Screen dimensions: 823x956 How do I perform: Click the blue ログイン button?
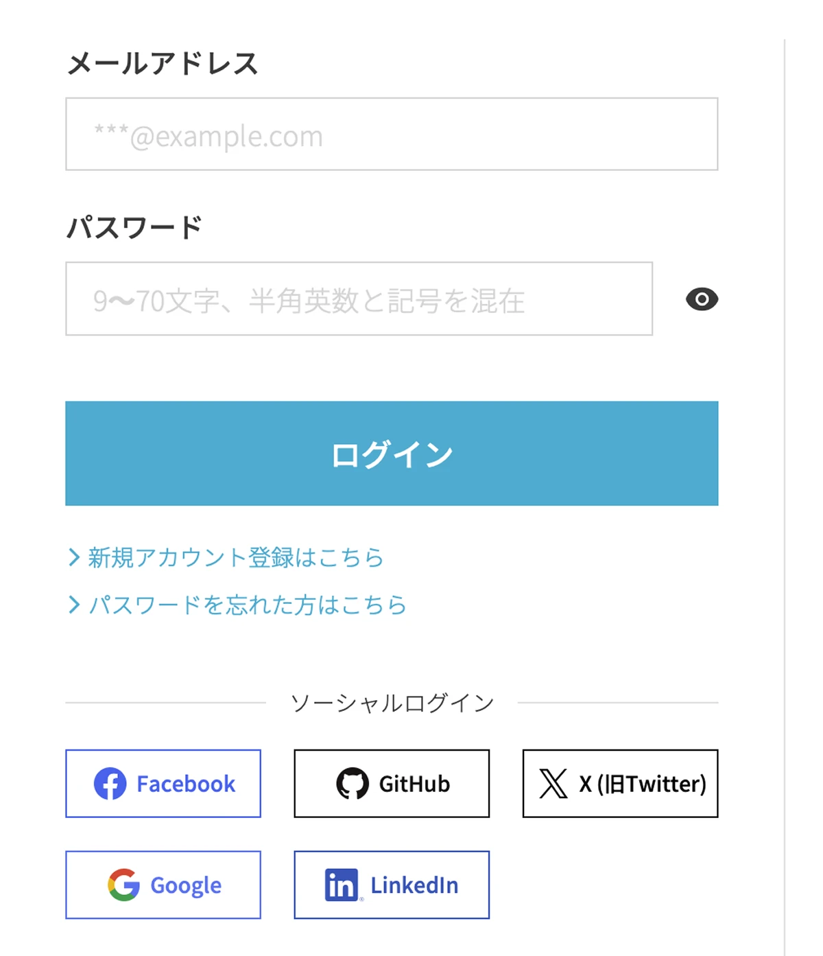tap(392, 454)
